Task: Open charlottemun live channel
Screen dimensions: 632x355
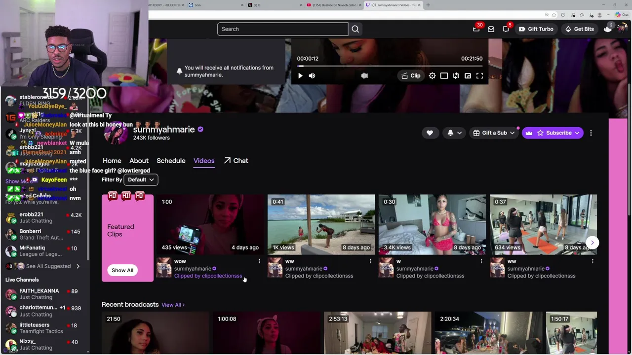Action: pyautogui.click(x=44, y=311)
